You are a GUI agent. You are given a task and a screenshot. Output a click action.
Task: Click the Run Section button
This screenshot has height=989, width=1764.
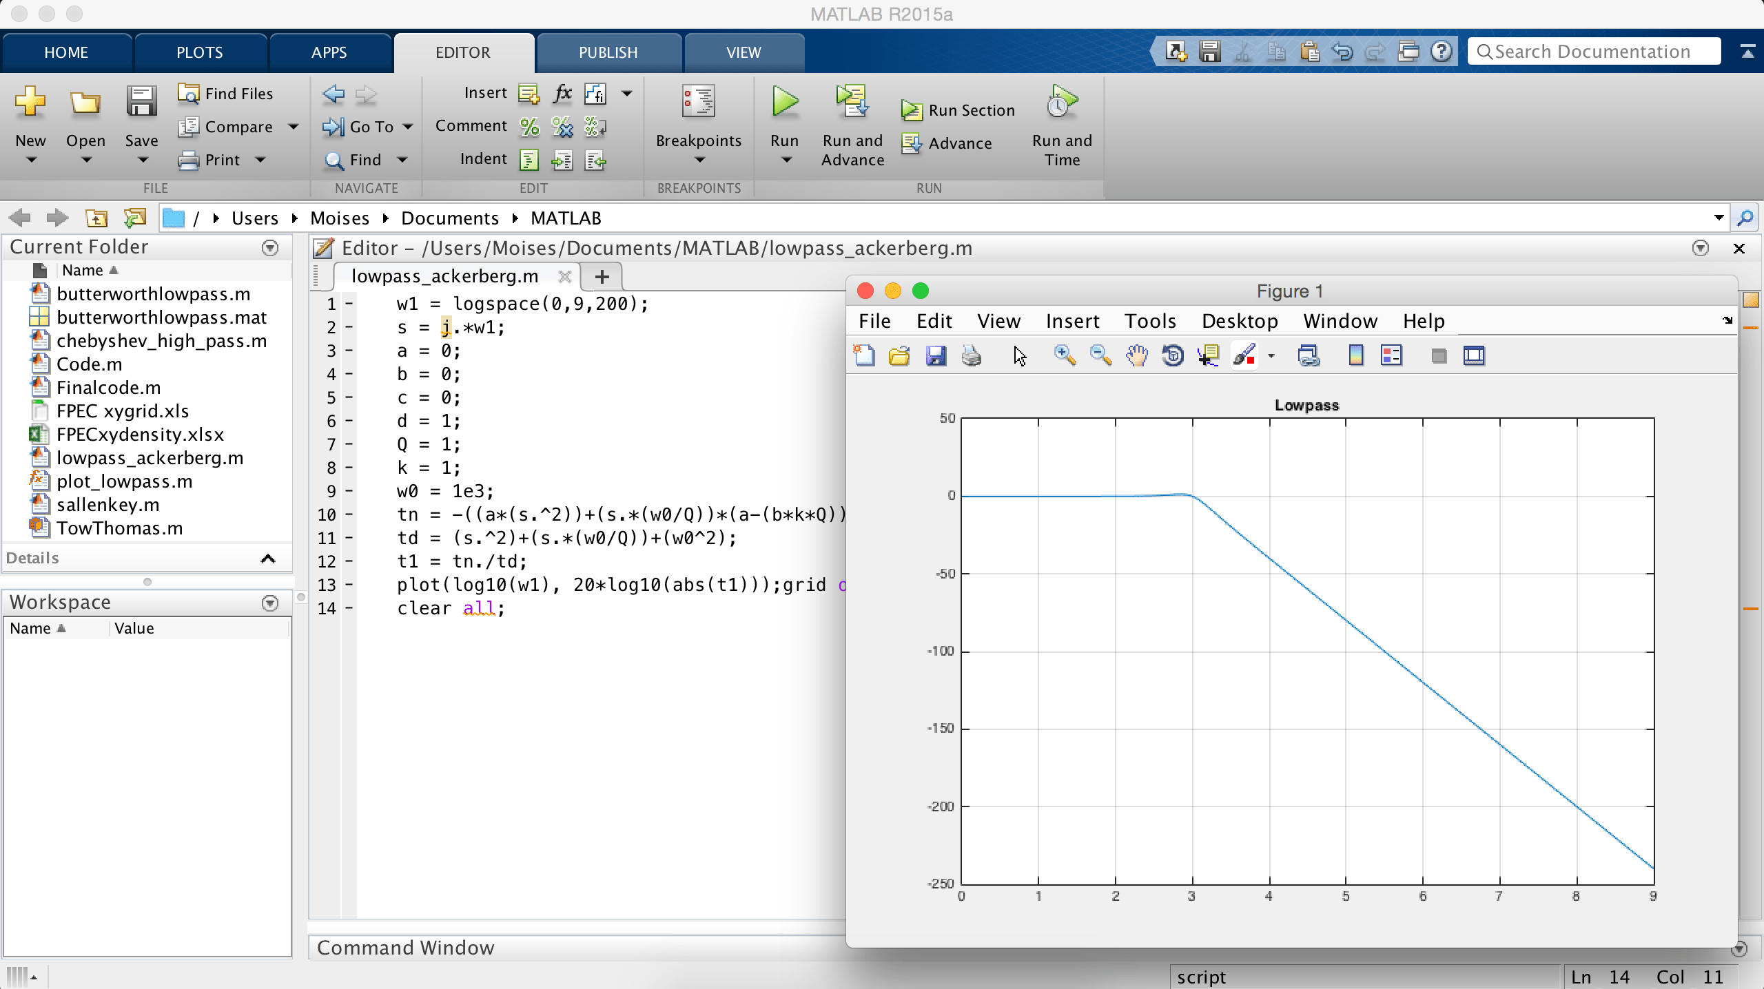(958, 110)
